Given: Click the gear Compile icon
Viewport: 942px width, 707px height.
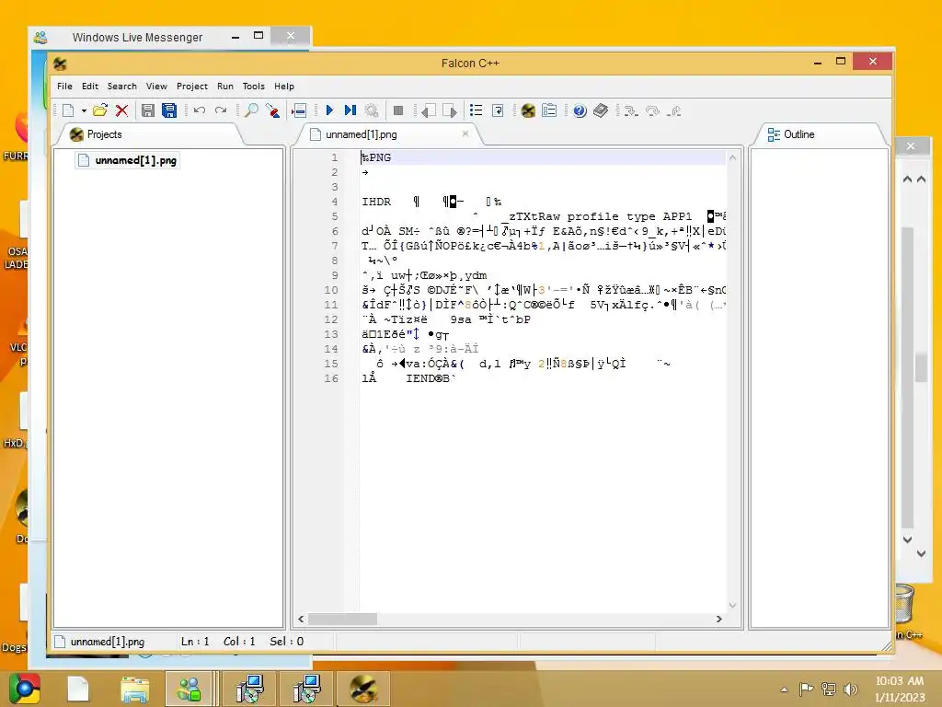Looking at the screenshot, I should pos(372,110).
